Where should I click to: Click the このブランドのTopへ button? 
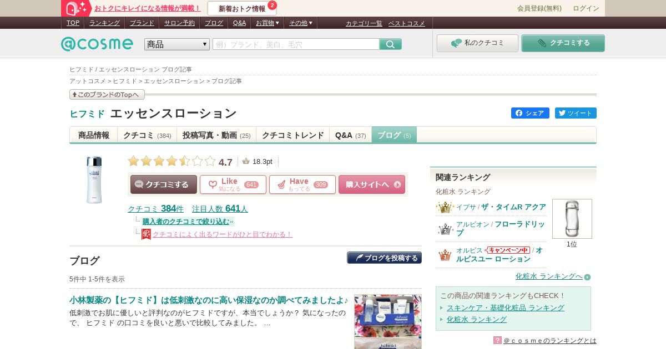107,95
